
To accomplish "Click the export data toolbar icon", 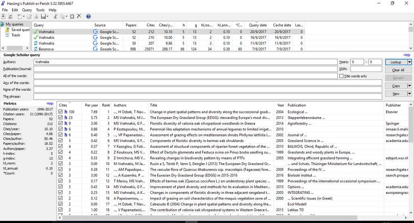I will pos(36,16).
